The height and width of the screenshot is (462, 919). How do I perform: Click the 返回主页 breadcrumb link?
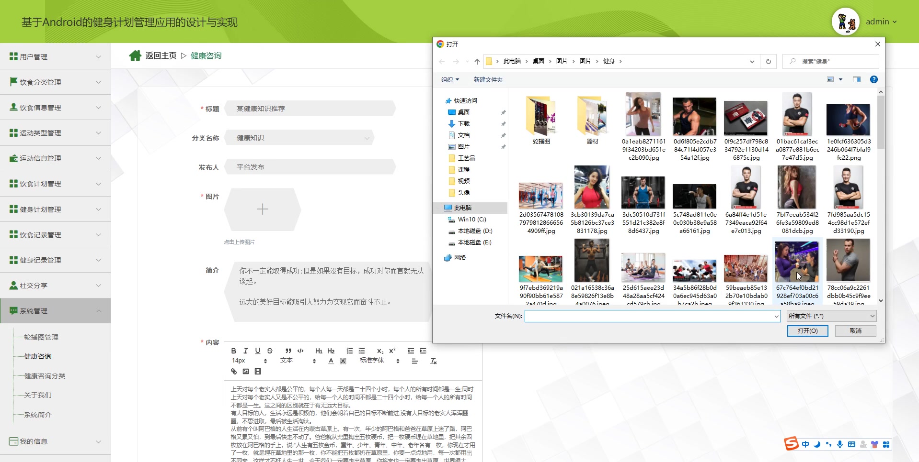pos(161,56)
